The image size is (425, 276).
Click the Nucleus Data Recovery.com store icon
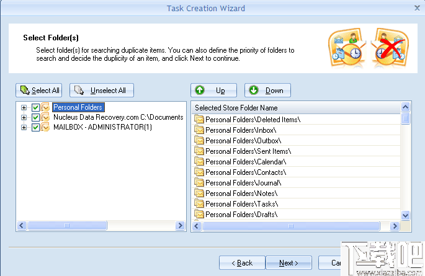45,118
